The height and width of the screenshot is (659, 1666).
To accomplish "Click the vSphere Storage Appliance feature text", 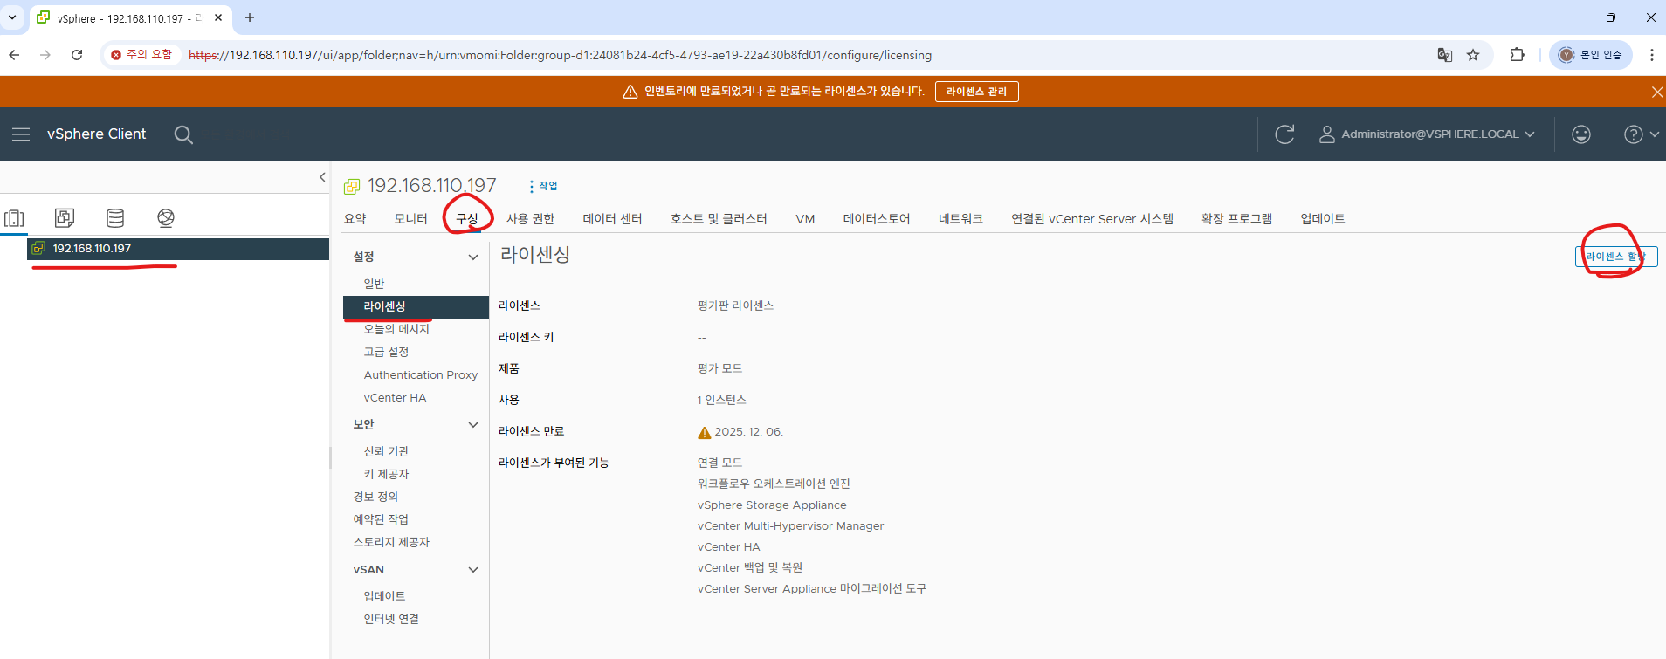I will pos(772,505).
